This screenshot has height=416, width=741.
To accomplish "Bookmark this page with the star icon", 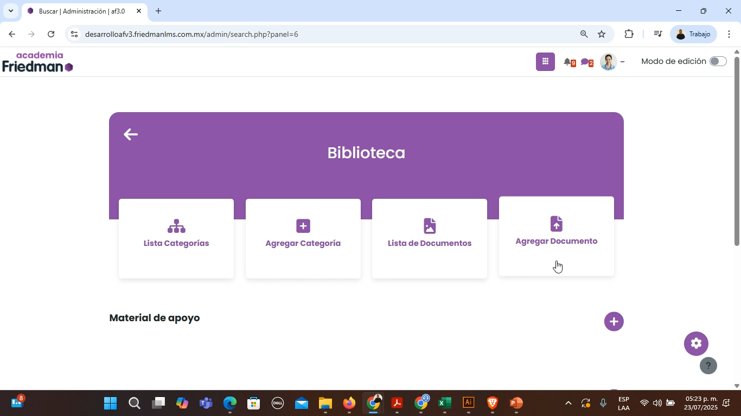I will click(x=602, y=34).
